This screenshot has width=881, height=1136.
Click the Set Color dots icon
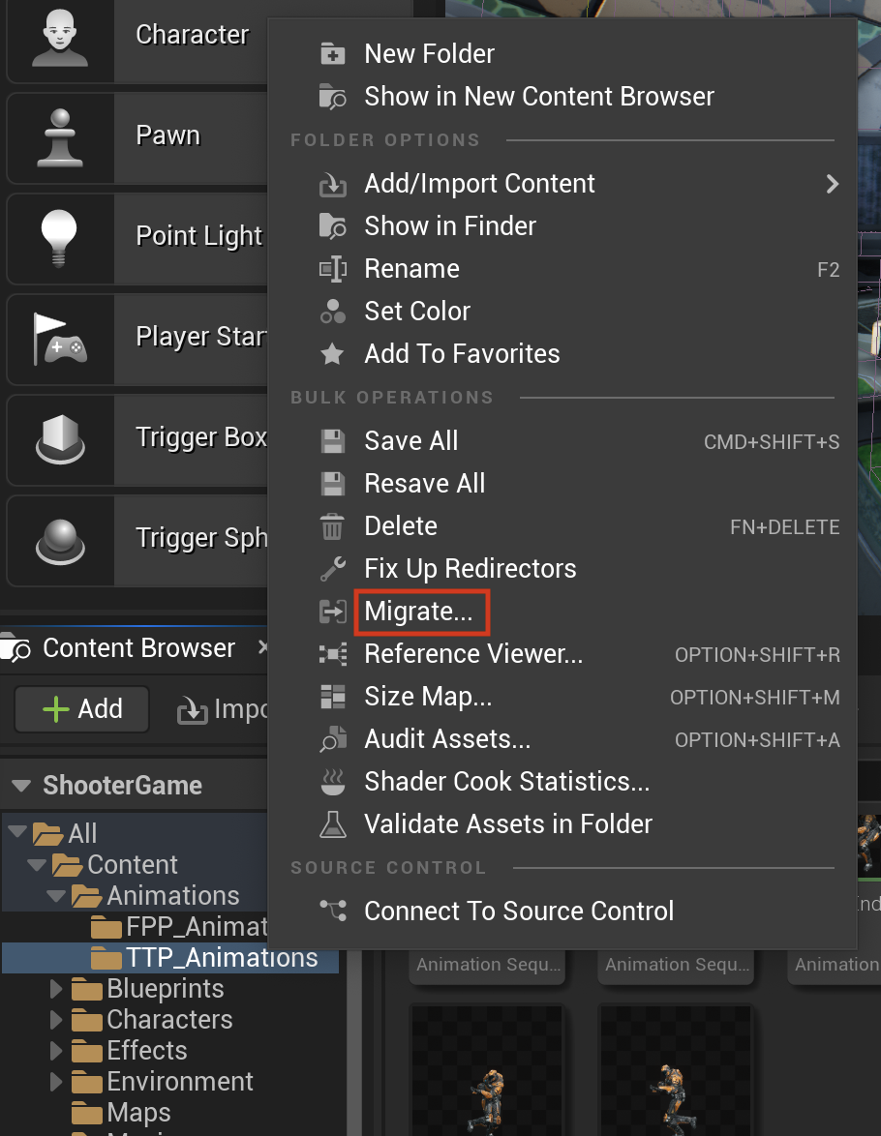click(333, 312)
